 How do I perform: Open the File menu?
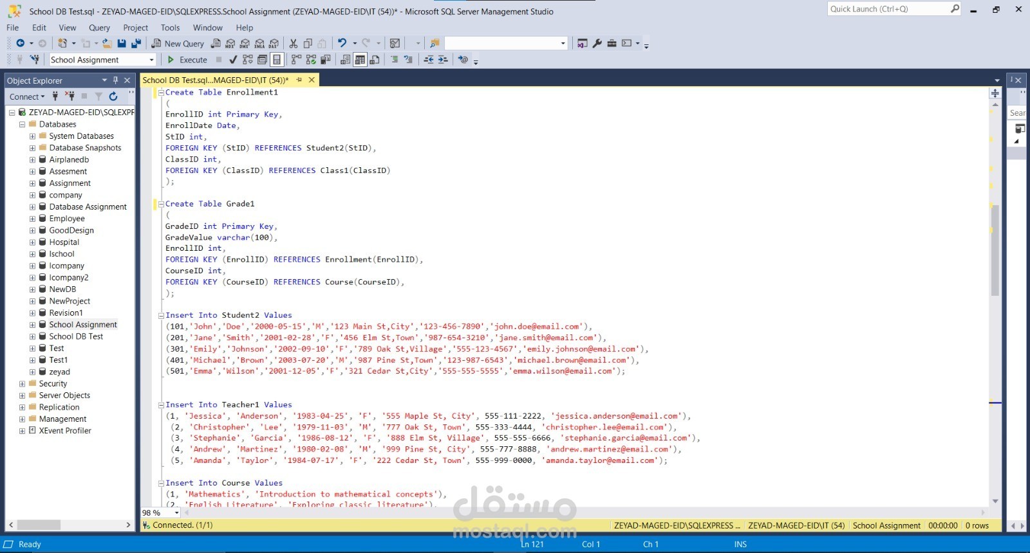(x=13, y=28)
